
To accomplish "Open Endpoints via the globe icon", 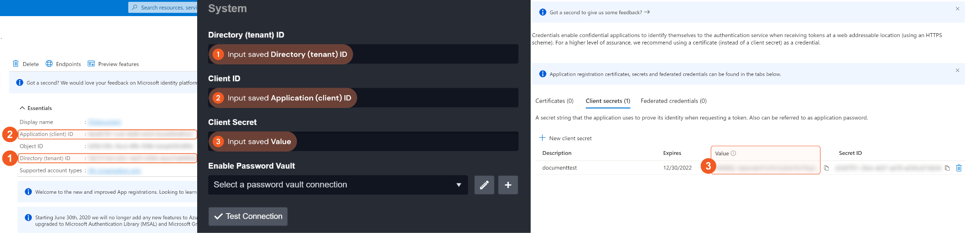I will [49, 64].
